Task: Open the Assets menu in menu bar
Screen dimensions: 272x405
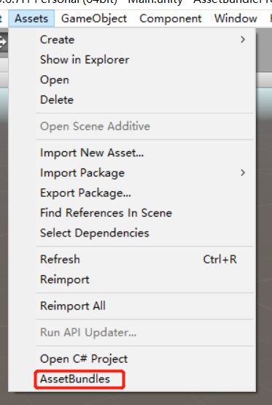Action: (31, 18)
